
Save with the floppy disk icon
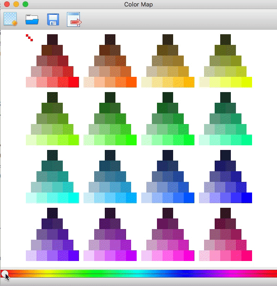point(53,19)
